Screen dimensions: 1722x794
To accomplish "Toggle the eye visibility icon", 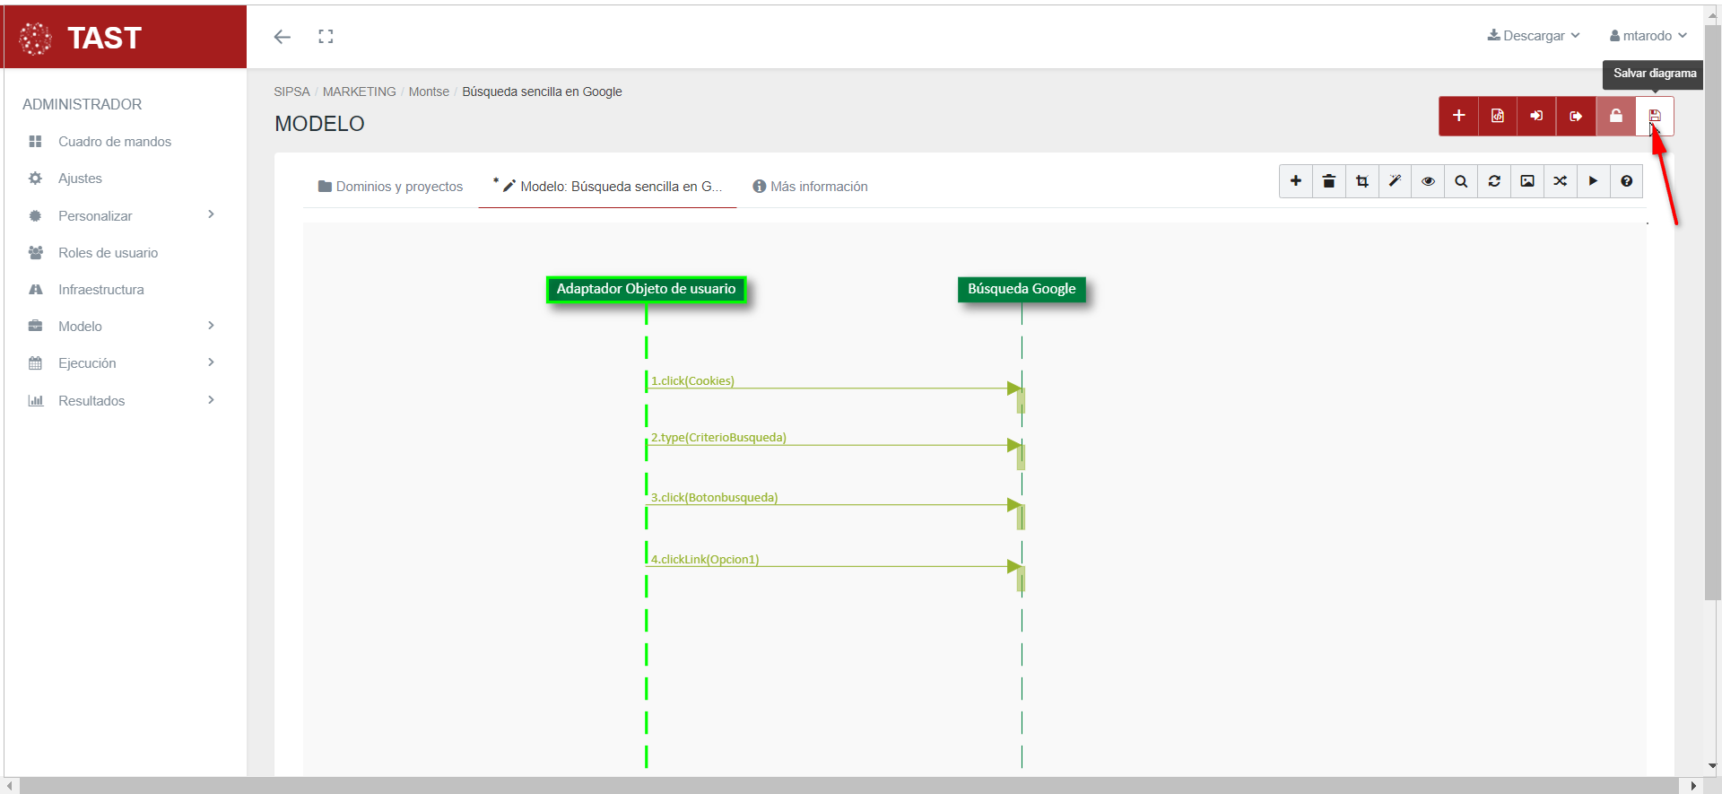I will click(1428, 181).
